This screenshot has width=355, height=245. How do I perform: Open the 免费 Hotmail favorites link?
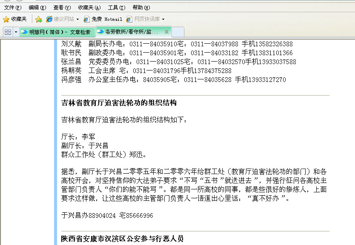click(x=103, y=19)
